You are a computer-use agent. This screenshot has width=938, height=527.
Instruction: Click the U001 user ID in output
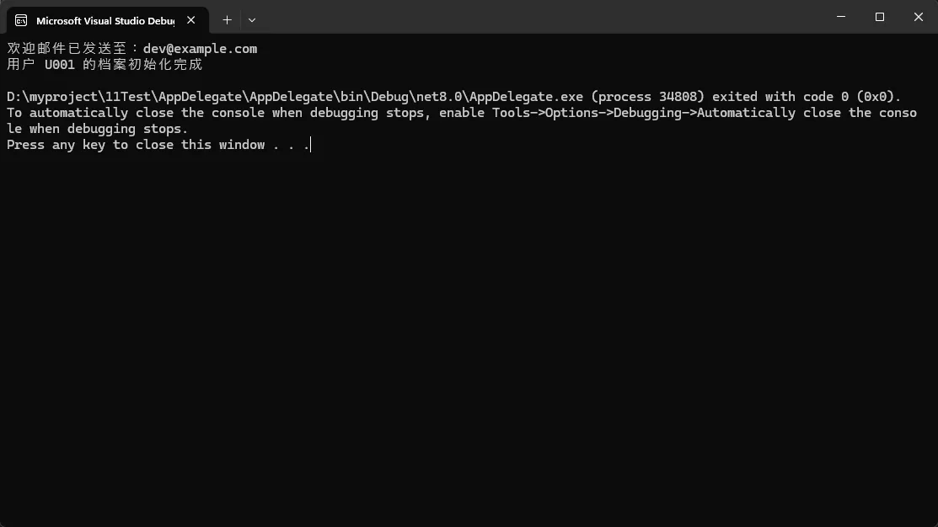pyautogui.click(x=60, y=65)
